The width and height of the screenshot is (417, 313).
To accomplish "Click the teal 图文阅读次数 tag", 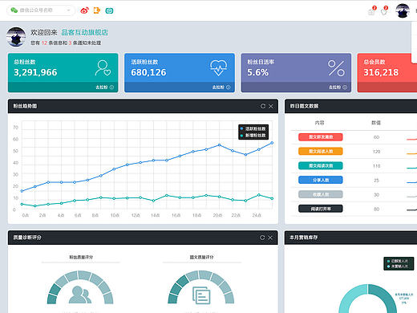I will pyautogui.click(x=321, y=165).
